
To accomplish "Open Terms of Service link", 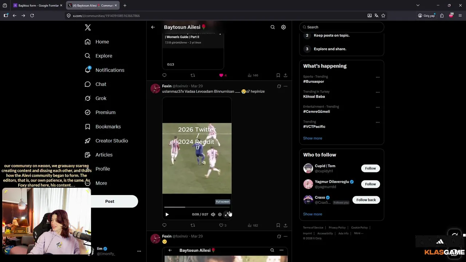I will (x=313, y=228).
